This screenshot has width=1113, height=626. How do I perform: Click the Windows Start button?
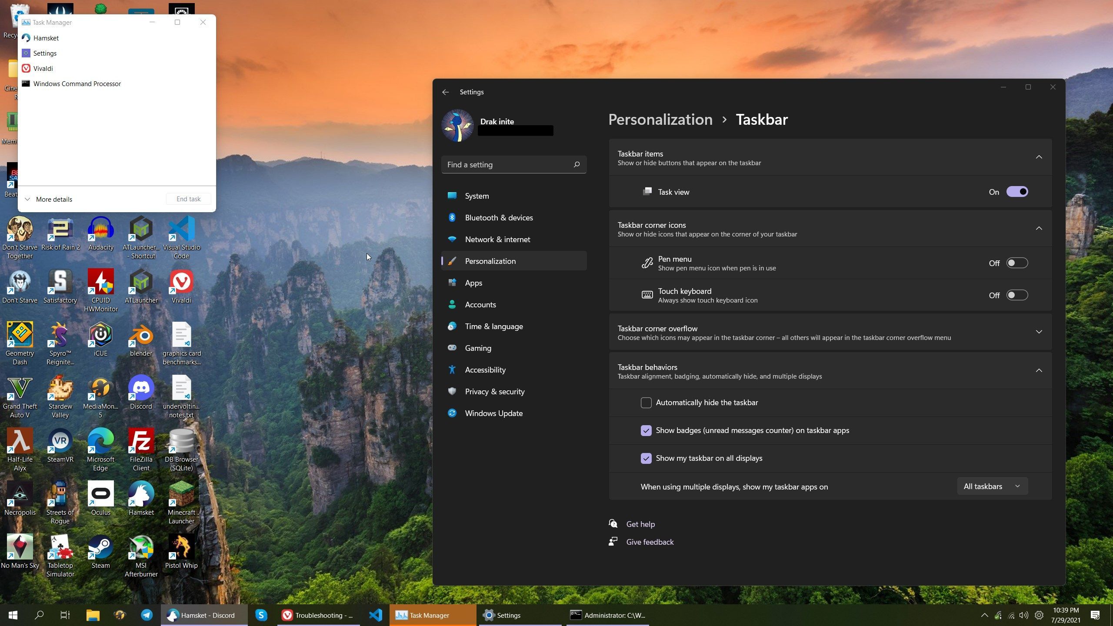coord(13,615)
